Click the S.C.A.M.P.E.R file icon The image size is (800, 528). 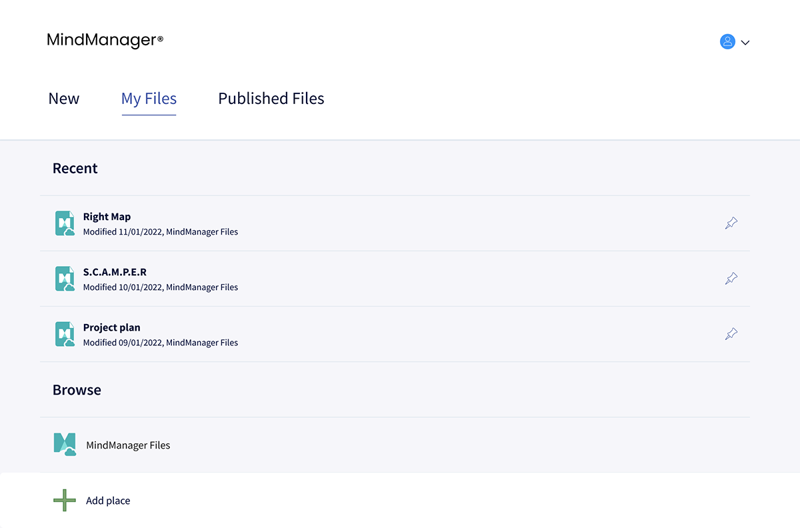pos(65,279)
